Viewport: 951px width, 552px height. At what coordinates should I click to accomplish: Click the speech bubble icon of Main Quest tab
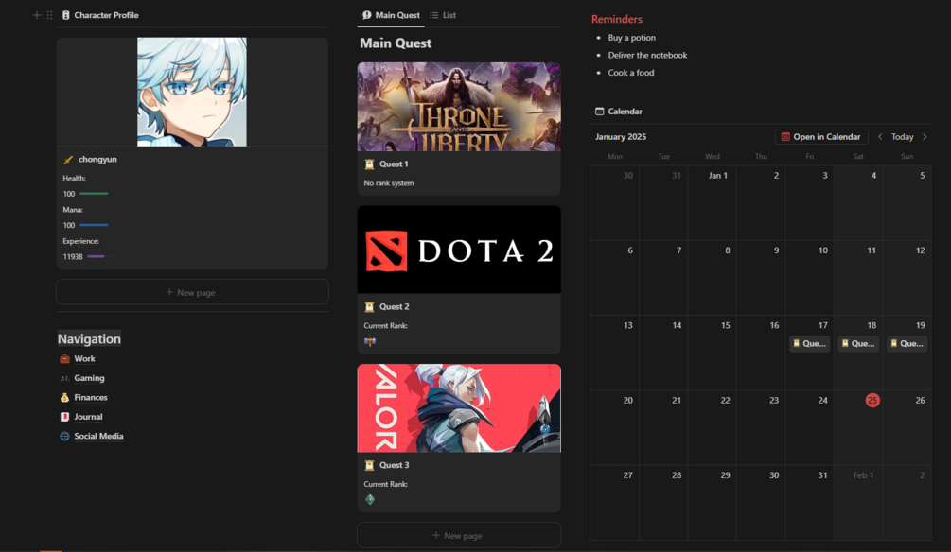pos(367,15)
